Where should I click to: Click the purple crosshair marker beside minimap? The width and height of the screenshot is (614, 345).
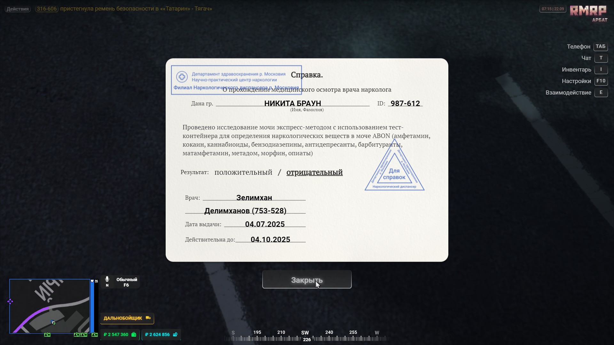(10, 302)
